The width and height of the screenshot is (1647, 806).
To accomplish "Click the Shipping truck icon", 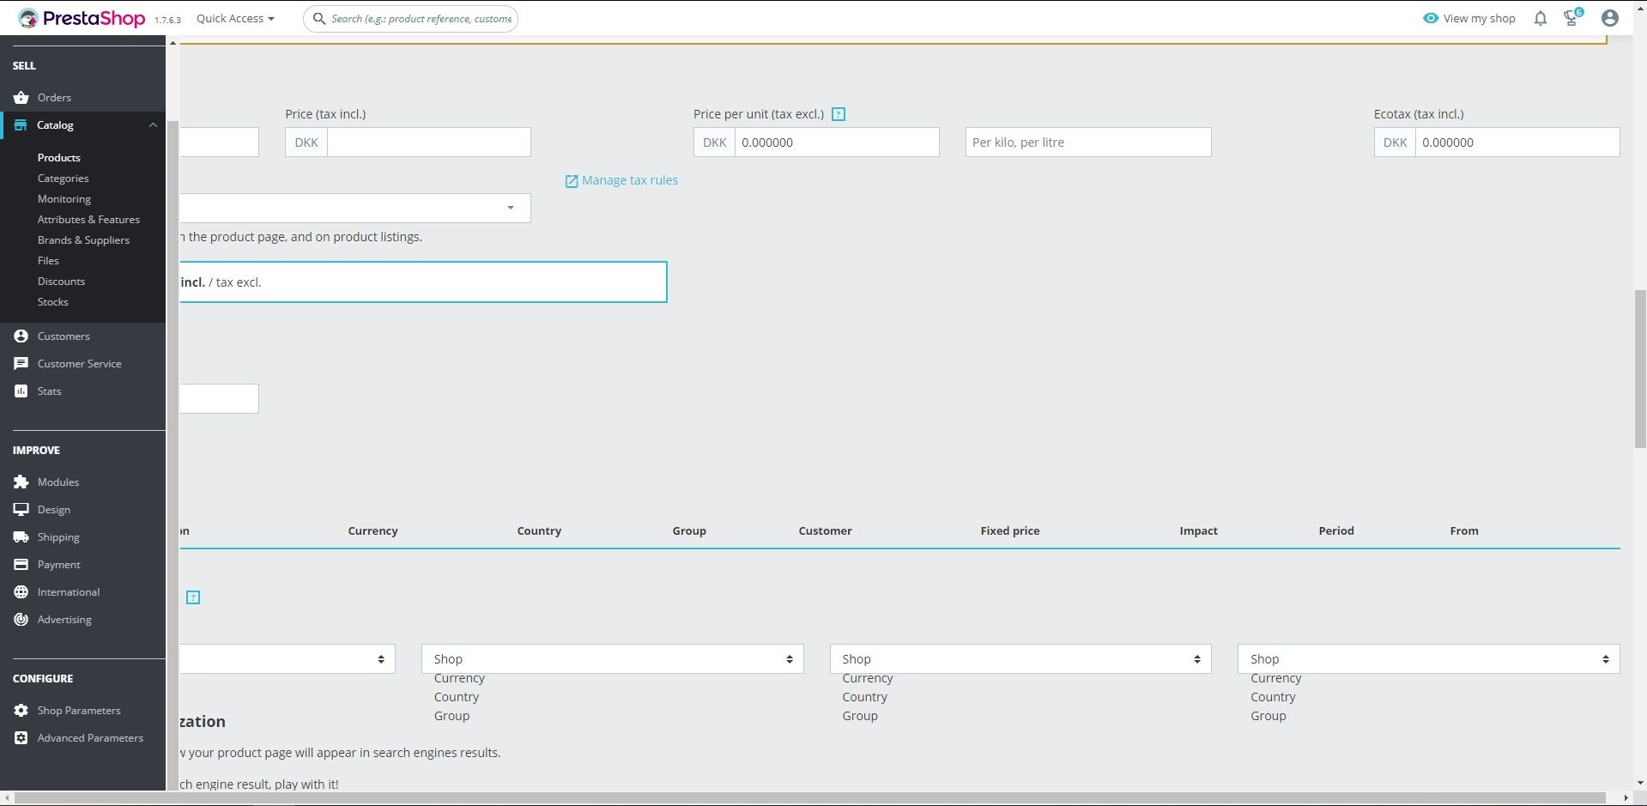I will tap(21, 537).
